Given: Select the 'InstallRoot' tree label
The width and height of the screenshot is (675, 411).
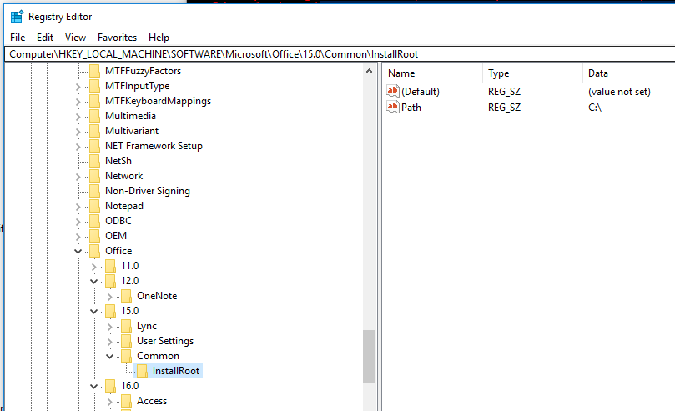Looking at the screenshot, I should tap(176, 371).
